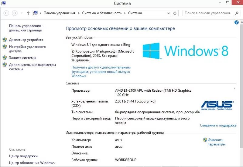Select the pen and touch unavailable text
The width and height of the screenshot is (243, 167).
pos(152,120)
